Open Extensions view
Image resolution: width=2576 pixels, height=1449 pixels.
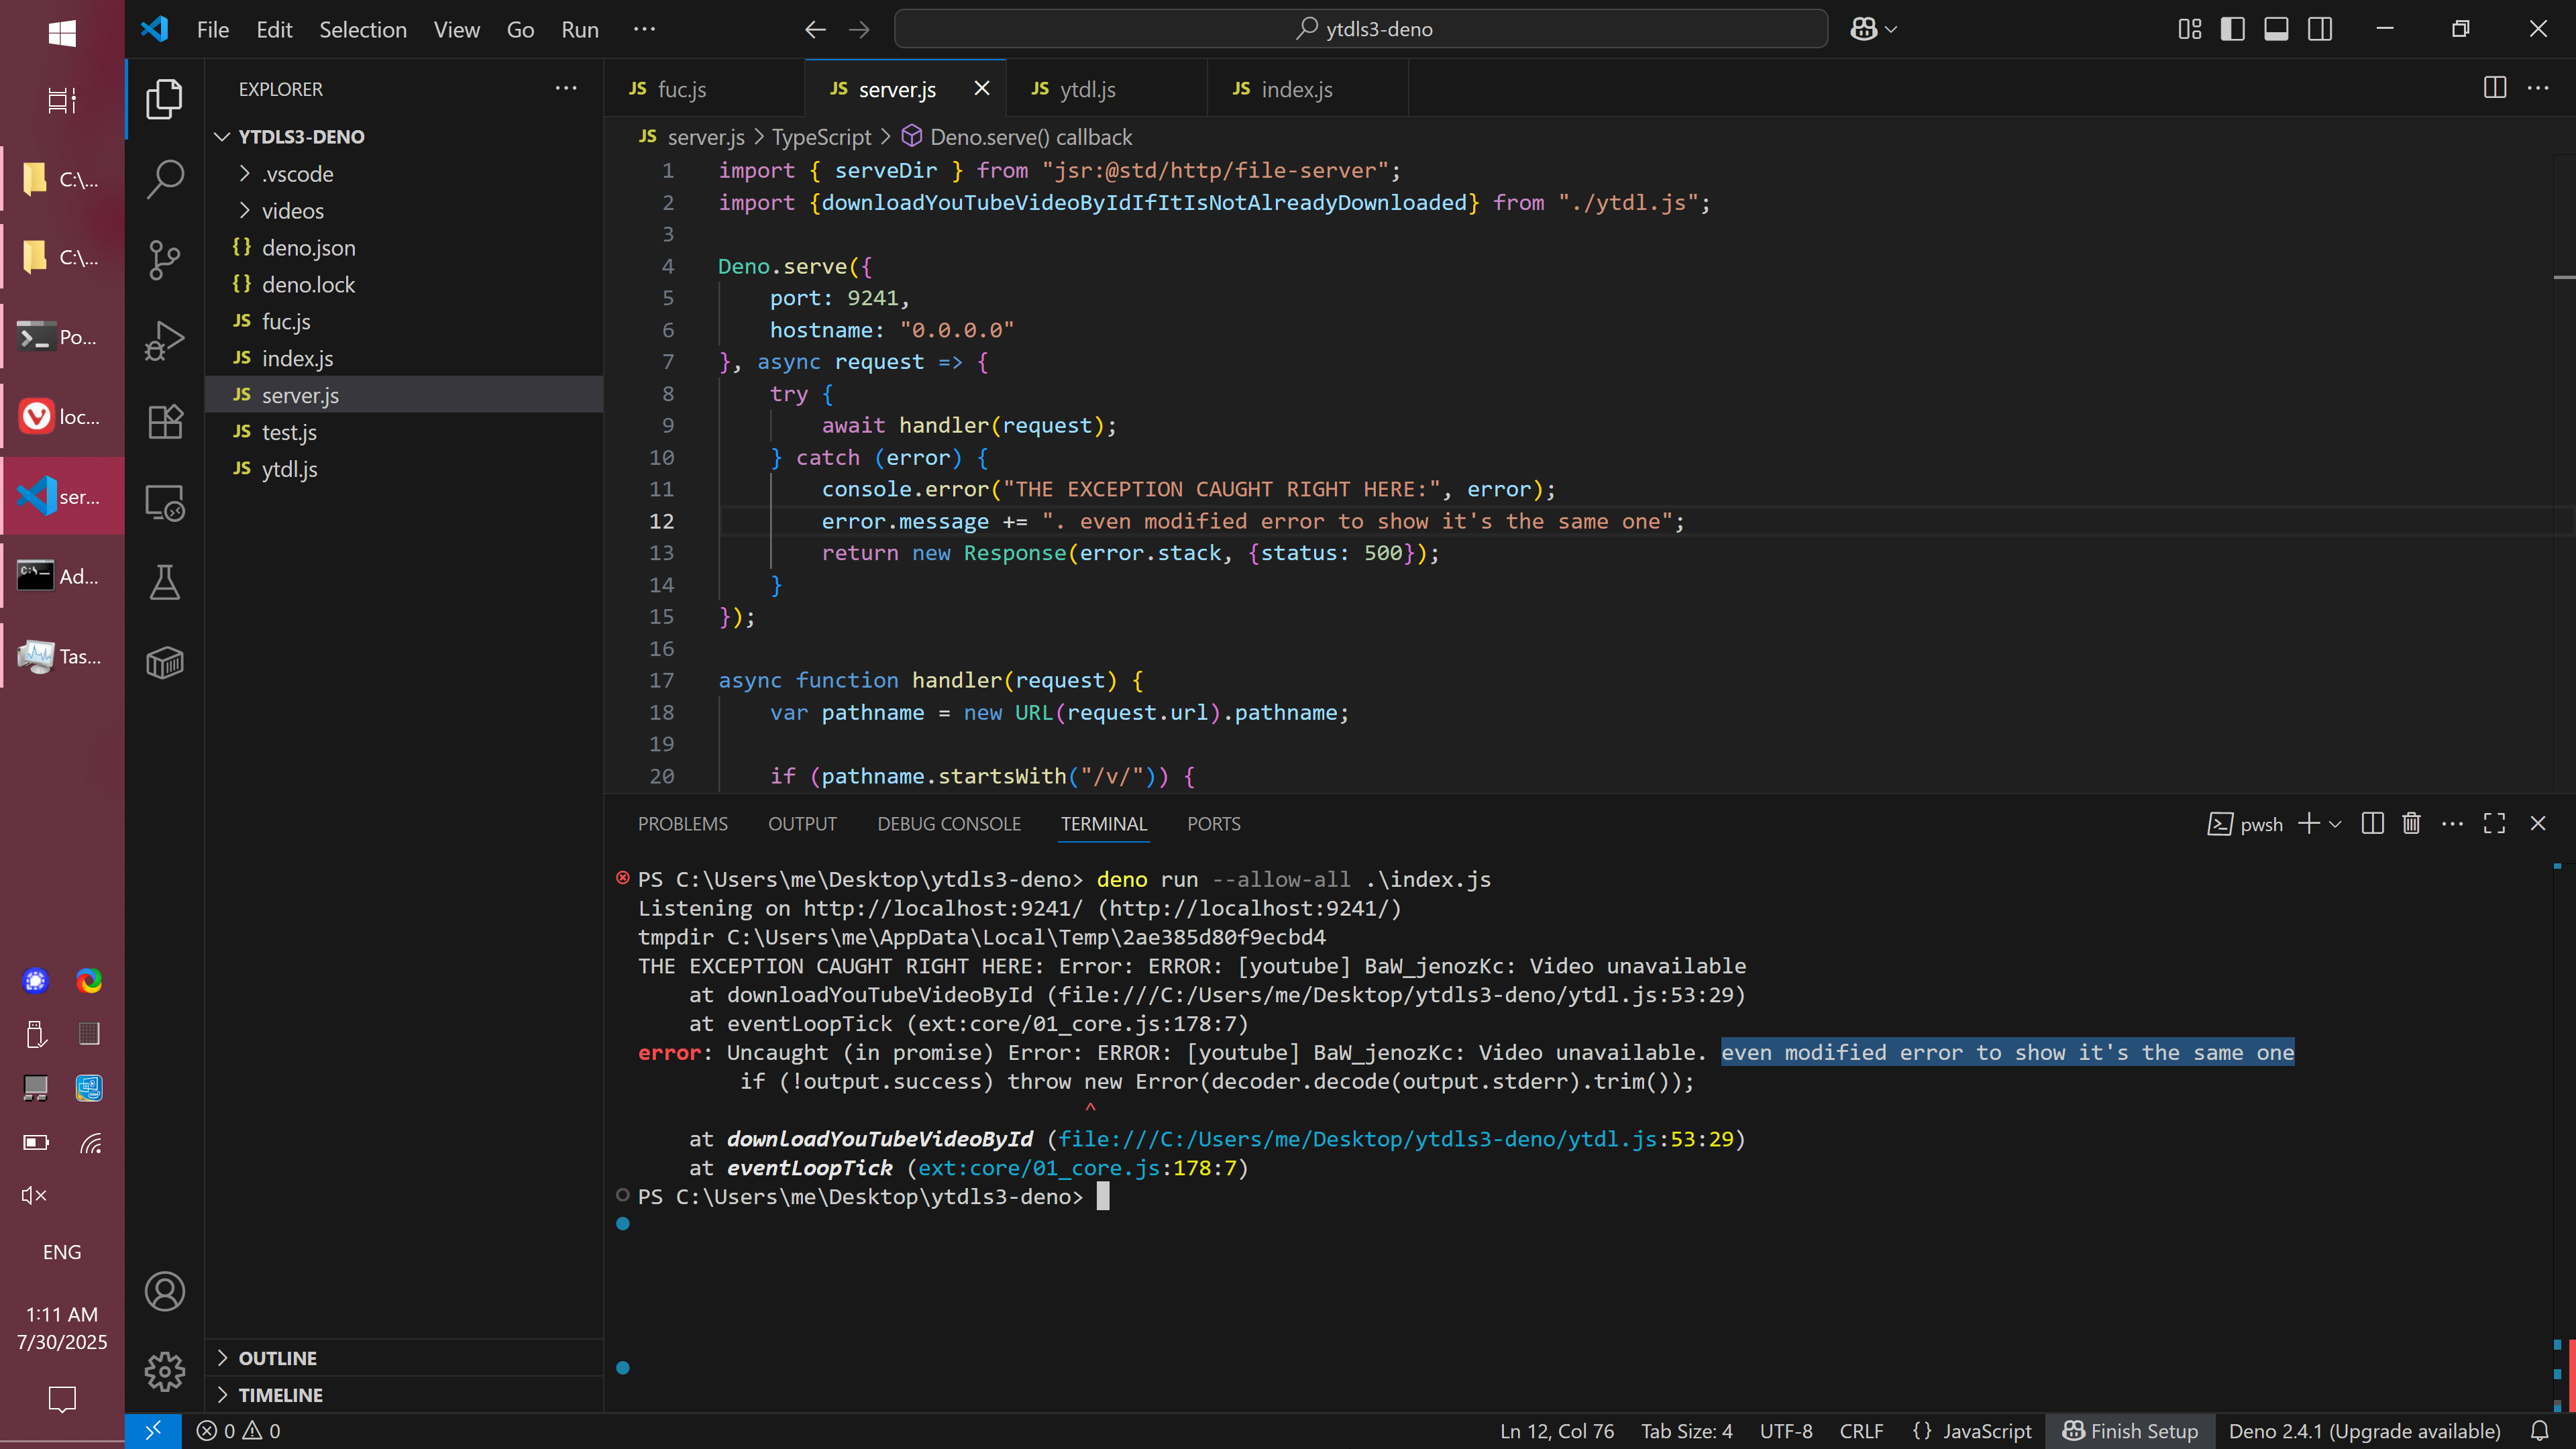tap(165, 421)
